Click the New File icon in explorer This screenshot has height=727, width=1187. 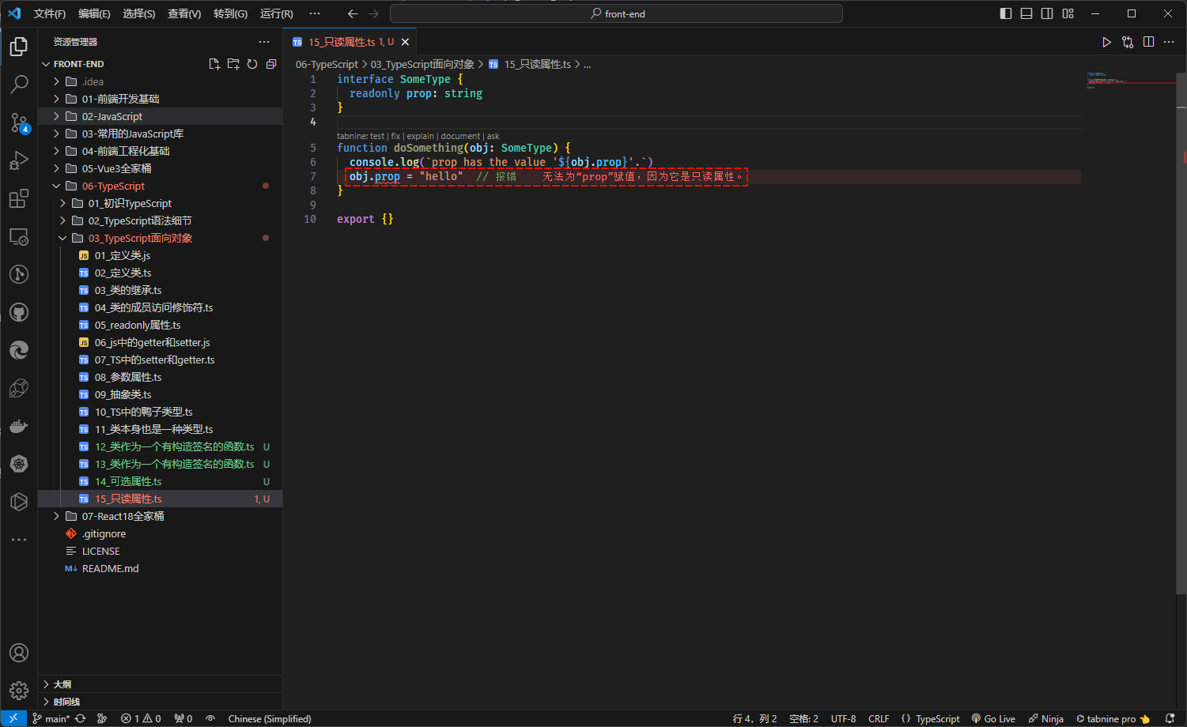[214, 64]
